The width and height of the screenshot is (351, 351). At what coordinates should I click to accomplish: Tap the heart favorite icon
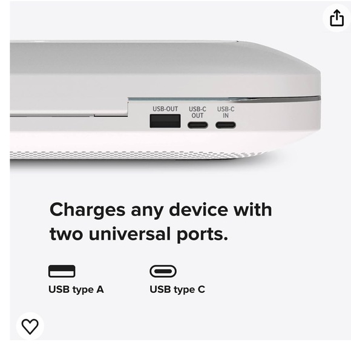(x=30, y=326)
